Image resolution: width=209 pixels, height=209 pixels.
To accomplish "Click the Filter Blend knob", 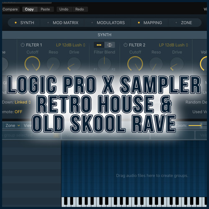I will (104, 64).
